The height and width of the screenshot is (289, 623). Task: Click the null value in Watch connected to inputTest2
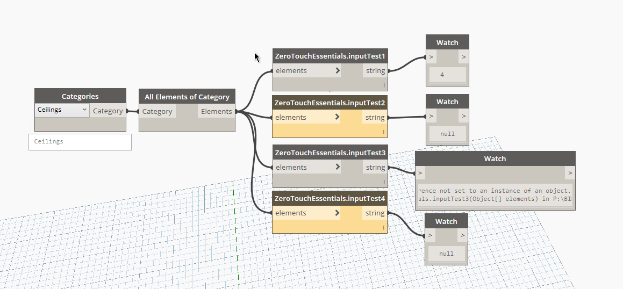tap(447, 134)
